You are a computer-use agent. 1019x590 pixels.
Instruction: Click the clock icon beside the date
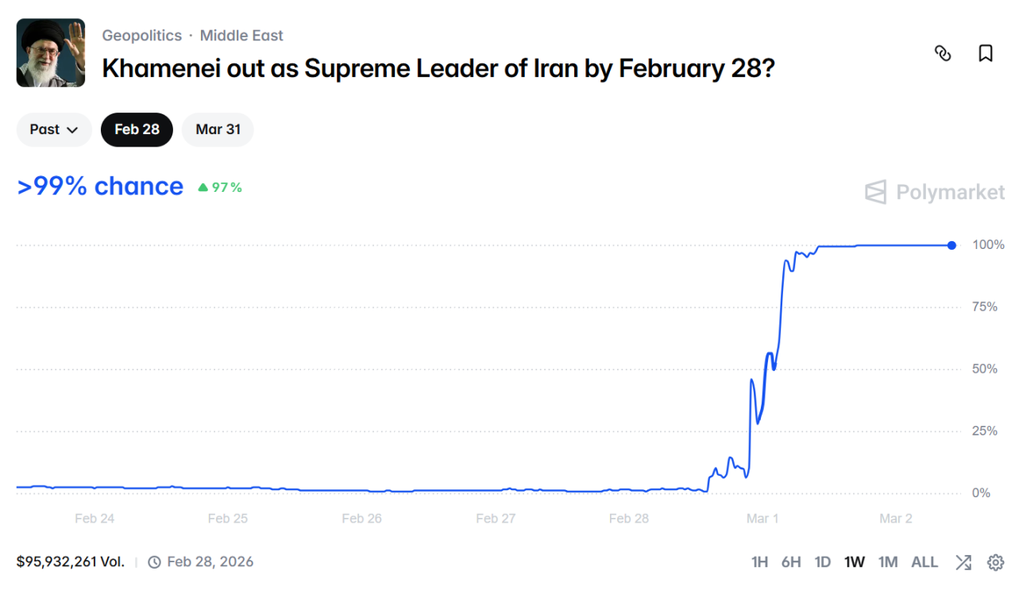[155, 562]
